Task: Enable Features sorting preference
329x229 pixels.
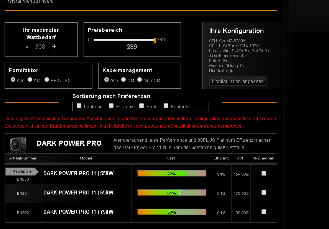Action: click(166, 106)
